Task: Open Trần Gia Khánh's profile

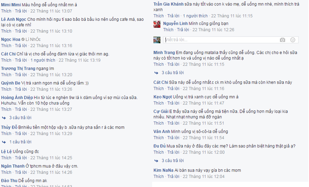Action: 168,4
